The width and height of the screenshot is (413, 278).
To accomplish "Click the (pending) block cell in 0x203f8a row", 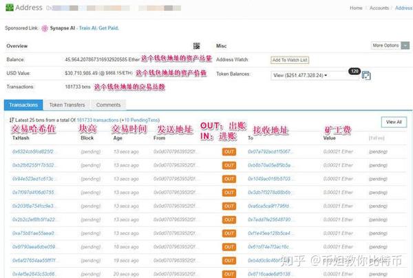I will [x=91, y=206].
